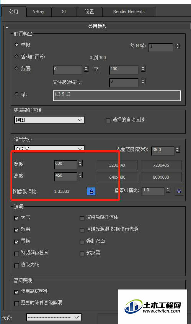Viewport: 191px width, 324px height.
Task: Enable 需要时计算高级照明 checkbox
Action: point(16,304)
